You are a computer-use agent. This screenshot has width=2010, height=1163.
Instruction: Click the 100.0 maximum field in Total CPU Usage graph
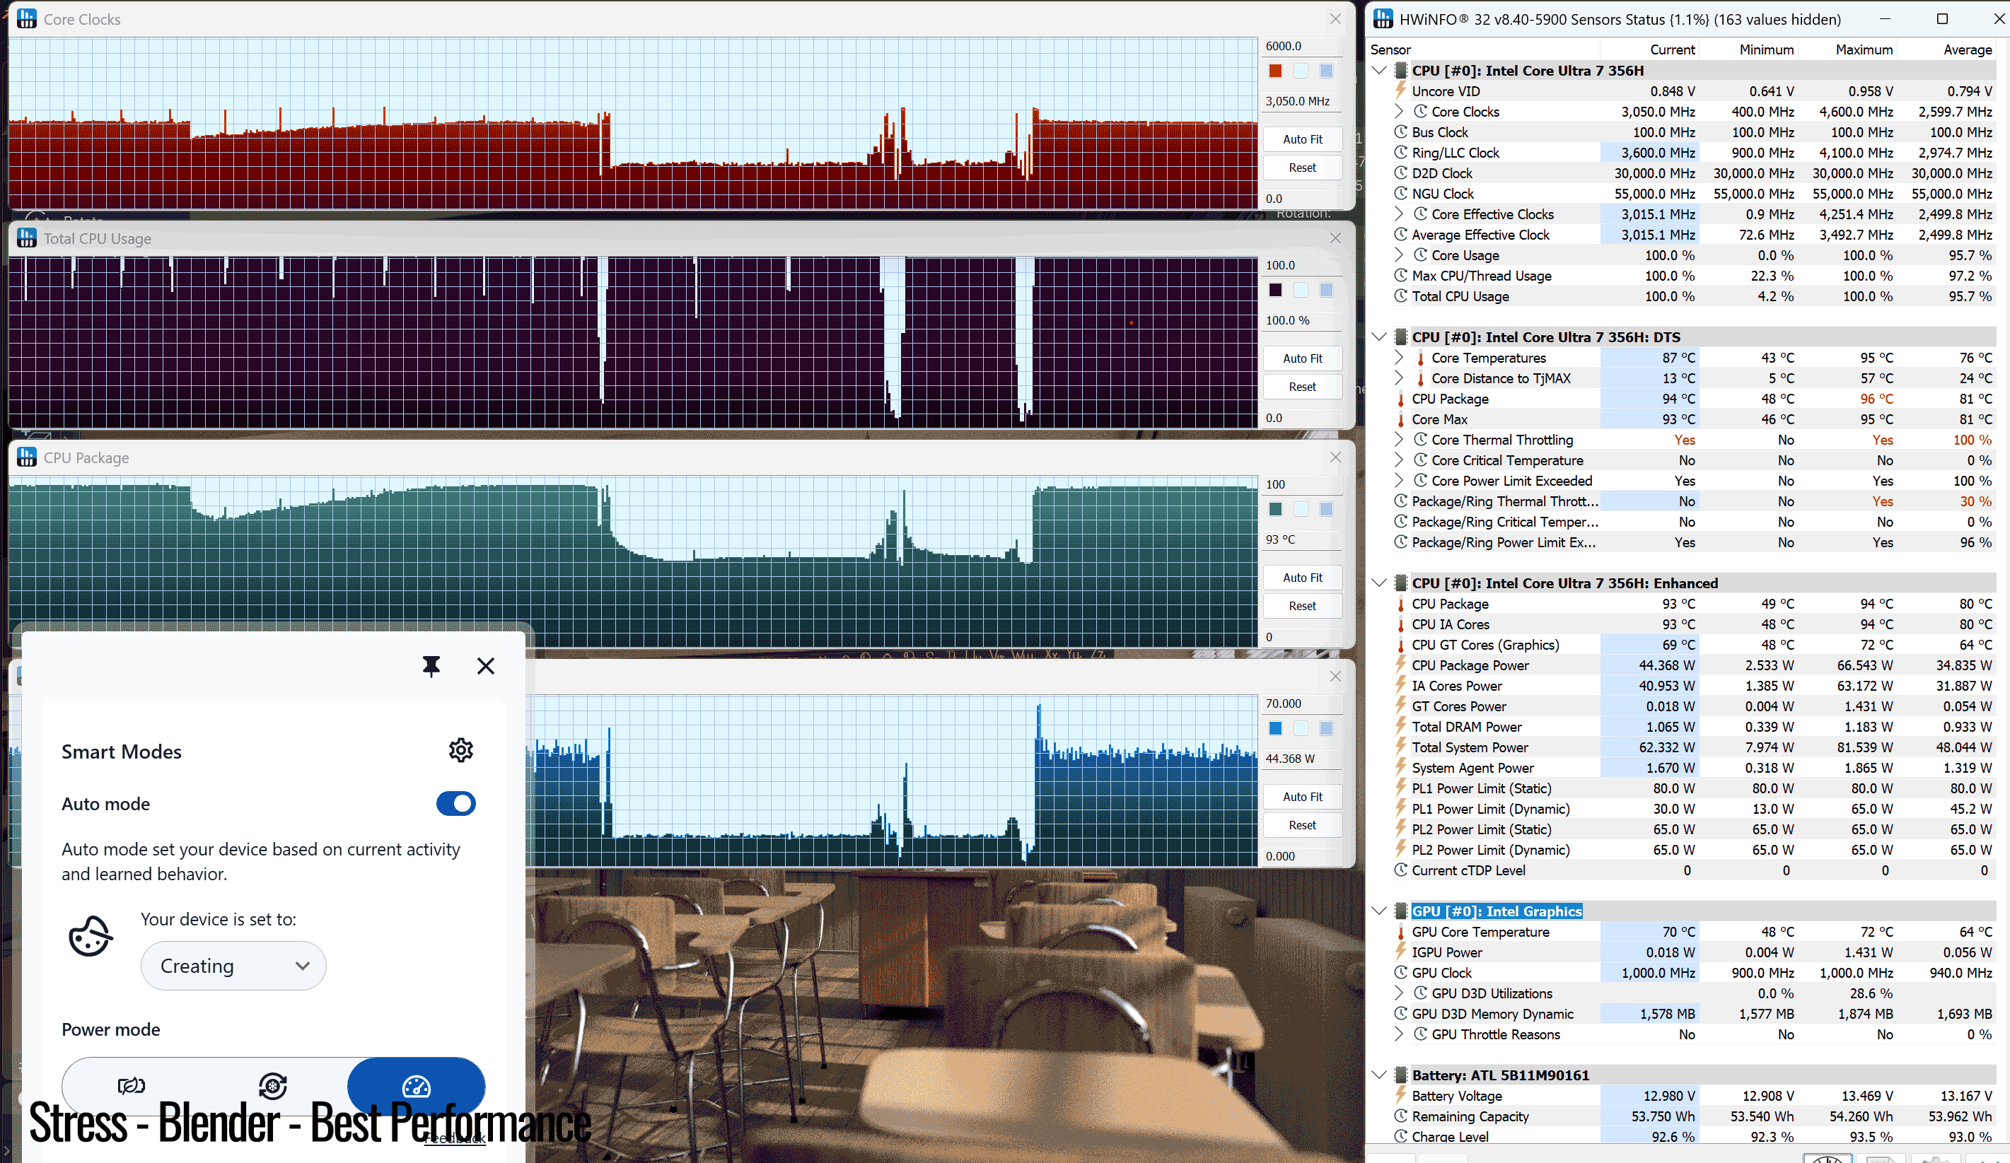(1302, 265)
